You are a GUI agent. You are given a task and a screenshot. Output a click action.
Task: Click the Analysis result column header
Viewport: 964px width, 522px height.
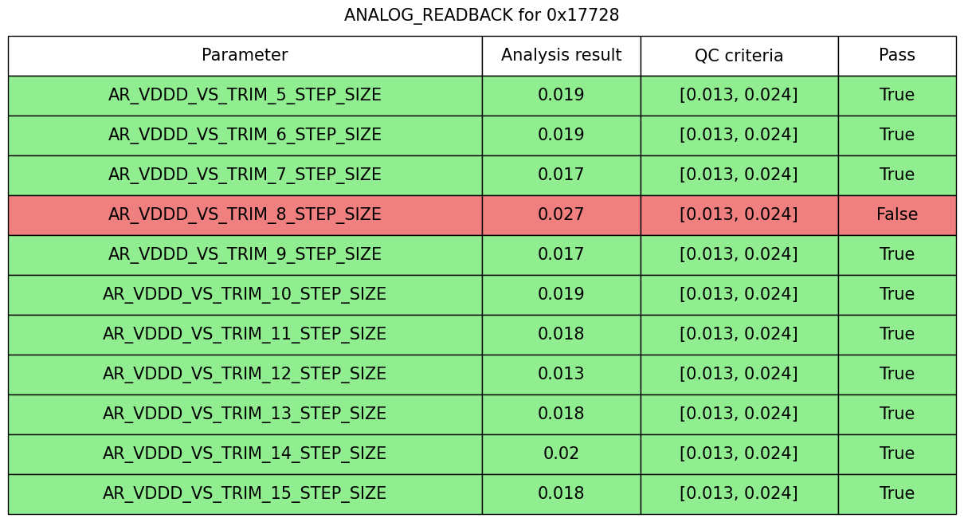pos(561,56)
